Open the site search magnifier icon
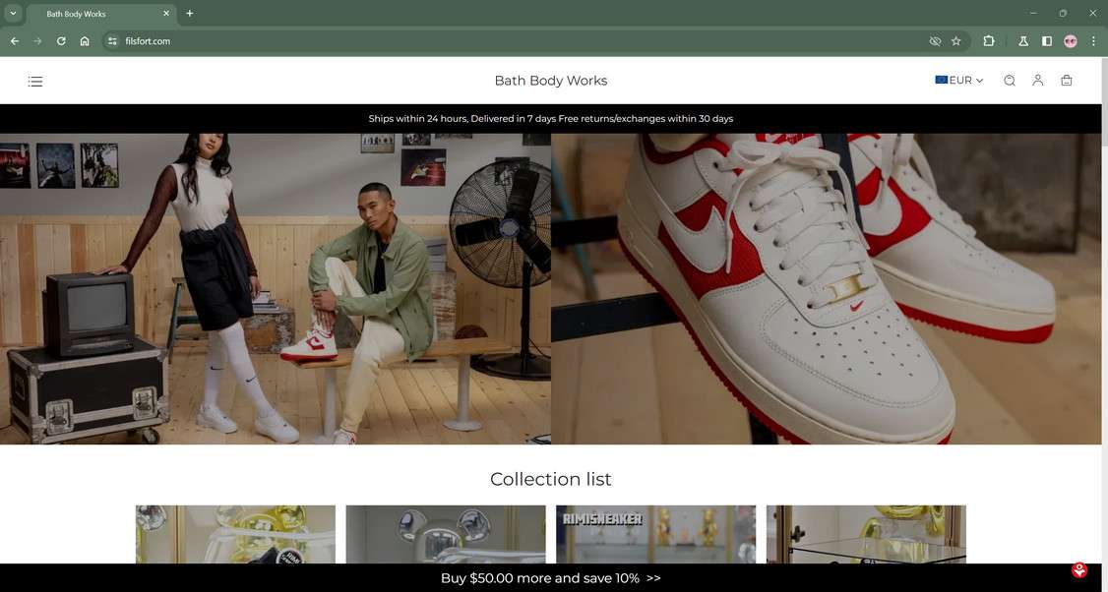The width and height of the screenshot is (1108, 592). click(x=1009, y=81)
